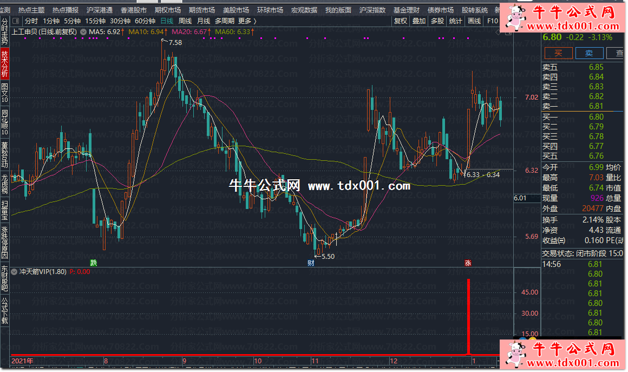The height and width of the screenshot is (372, 628).
Task: Expand the 冲天箭VIP indicator dropdown arrow
Action: [15, 272]
